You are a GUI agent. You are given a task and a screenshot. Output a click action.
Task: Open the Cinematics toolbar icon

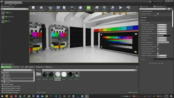[x=104, y=8]
